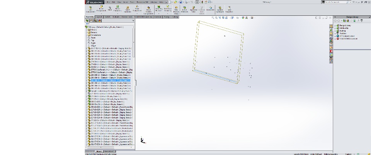The height and width of the screenshot is (155, 371).
Task: Pin the Design Library panel
Action: pyautogui.click(x=369, y=17)
